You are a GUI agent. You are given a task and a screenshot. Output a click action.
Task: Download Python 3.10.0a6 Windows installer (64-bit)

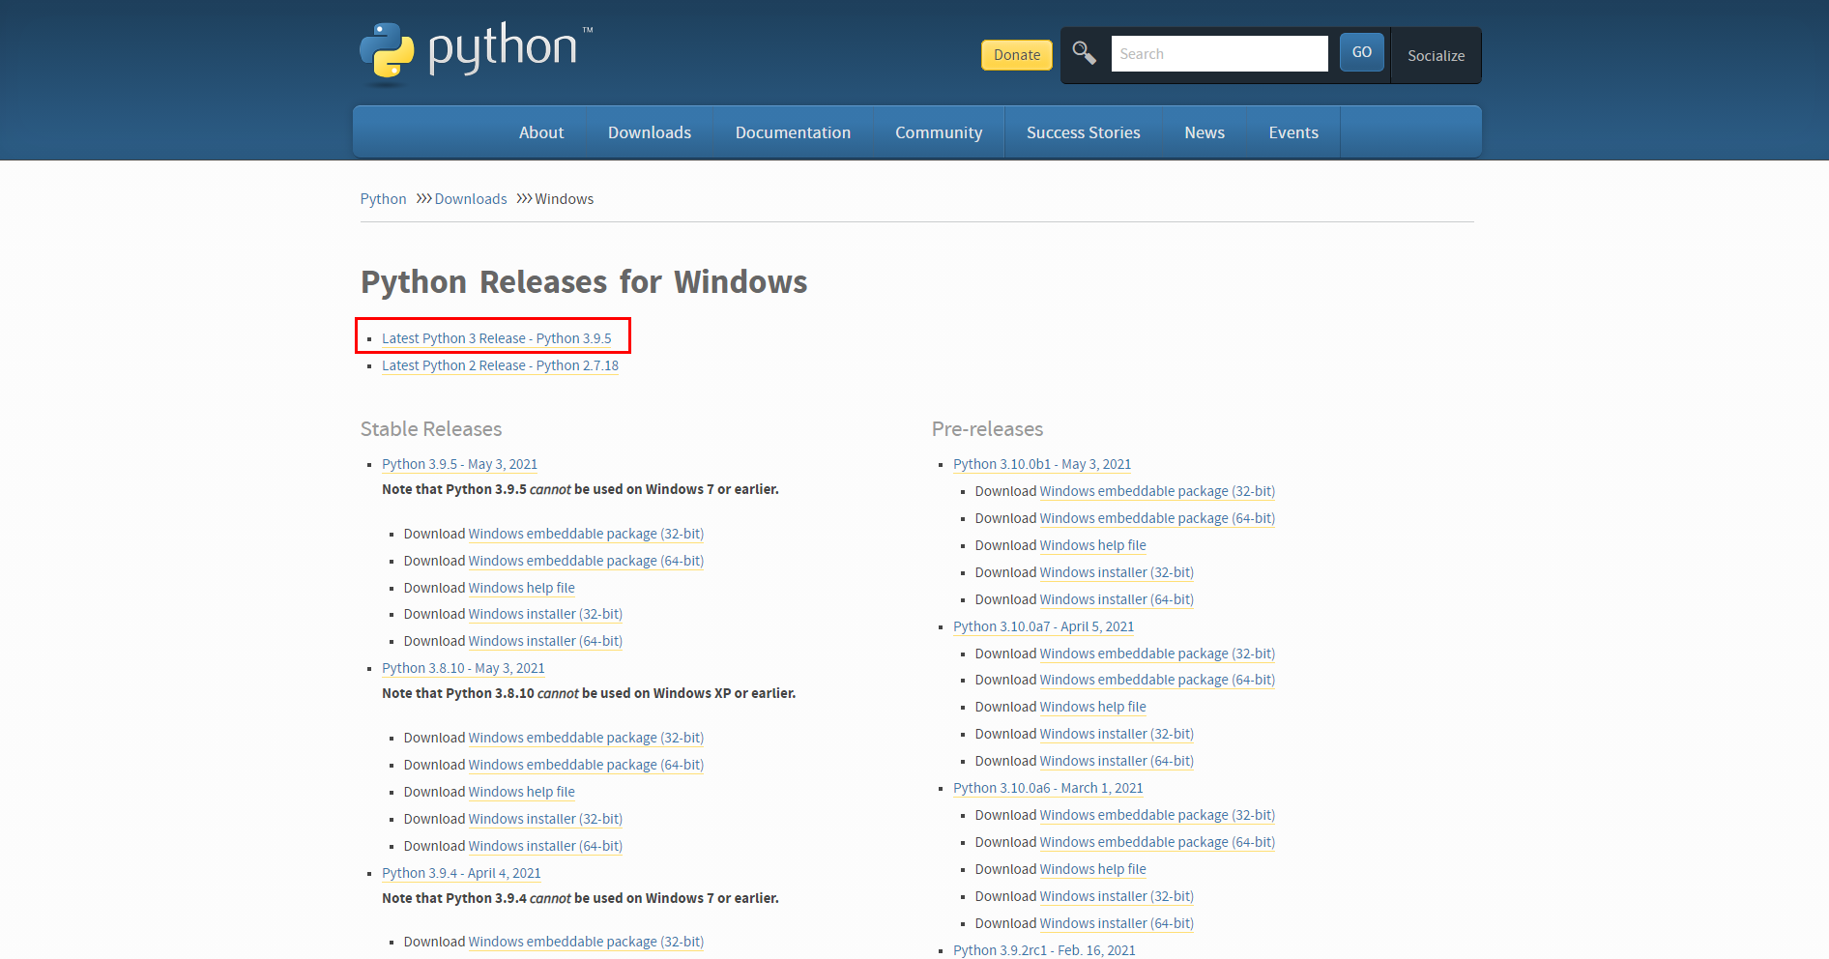[x=1117, y=923]
